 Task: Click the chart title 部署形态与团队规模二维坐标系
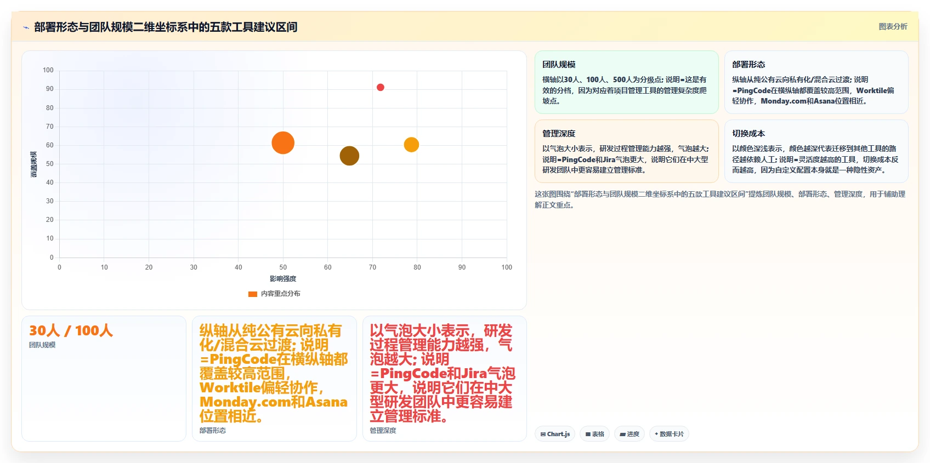(x=166, y=27)
